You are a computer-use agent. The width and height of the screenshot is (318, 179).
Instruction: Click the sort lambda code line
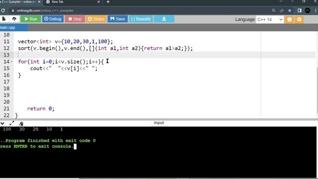pyautogui.click(x=105, y=48)
